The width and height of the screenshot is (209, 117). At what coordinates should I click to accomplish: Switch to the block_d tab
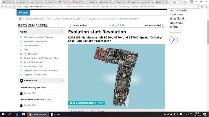tap(133, 2)
